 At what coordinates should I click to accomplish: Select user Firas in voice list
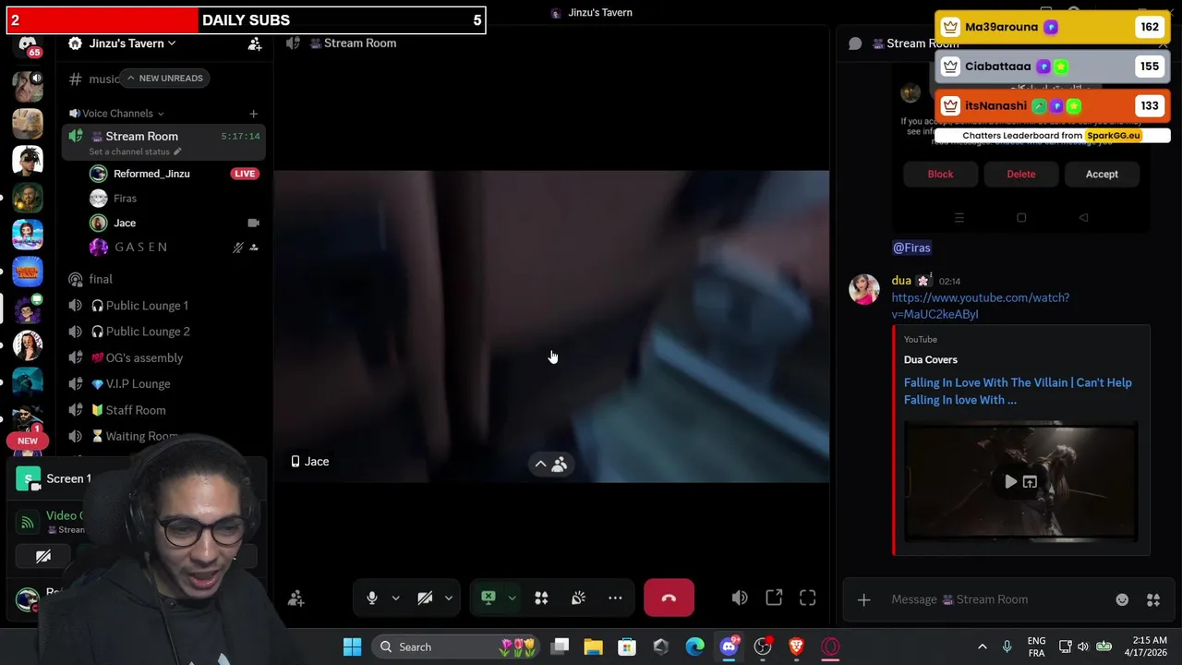pos(125,199)
